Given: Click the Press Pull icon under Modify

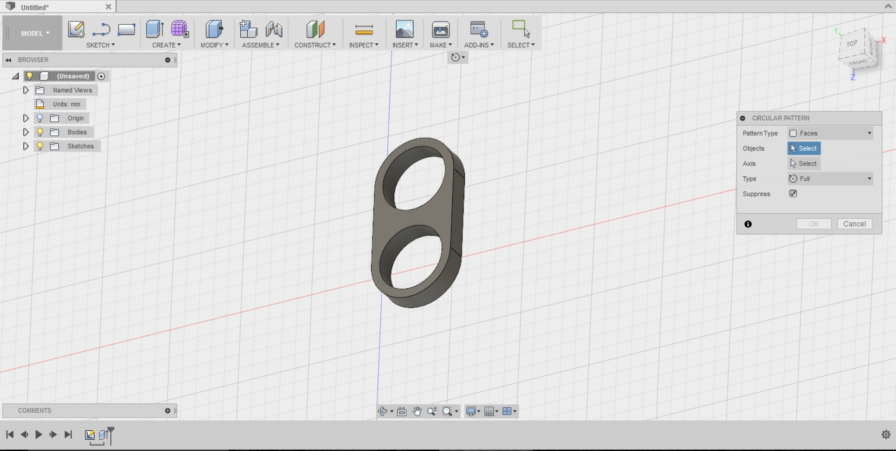Looking at the screenshot, I should 214,29.
